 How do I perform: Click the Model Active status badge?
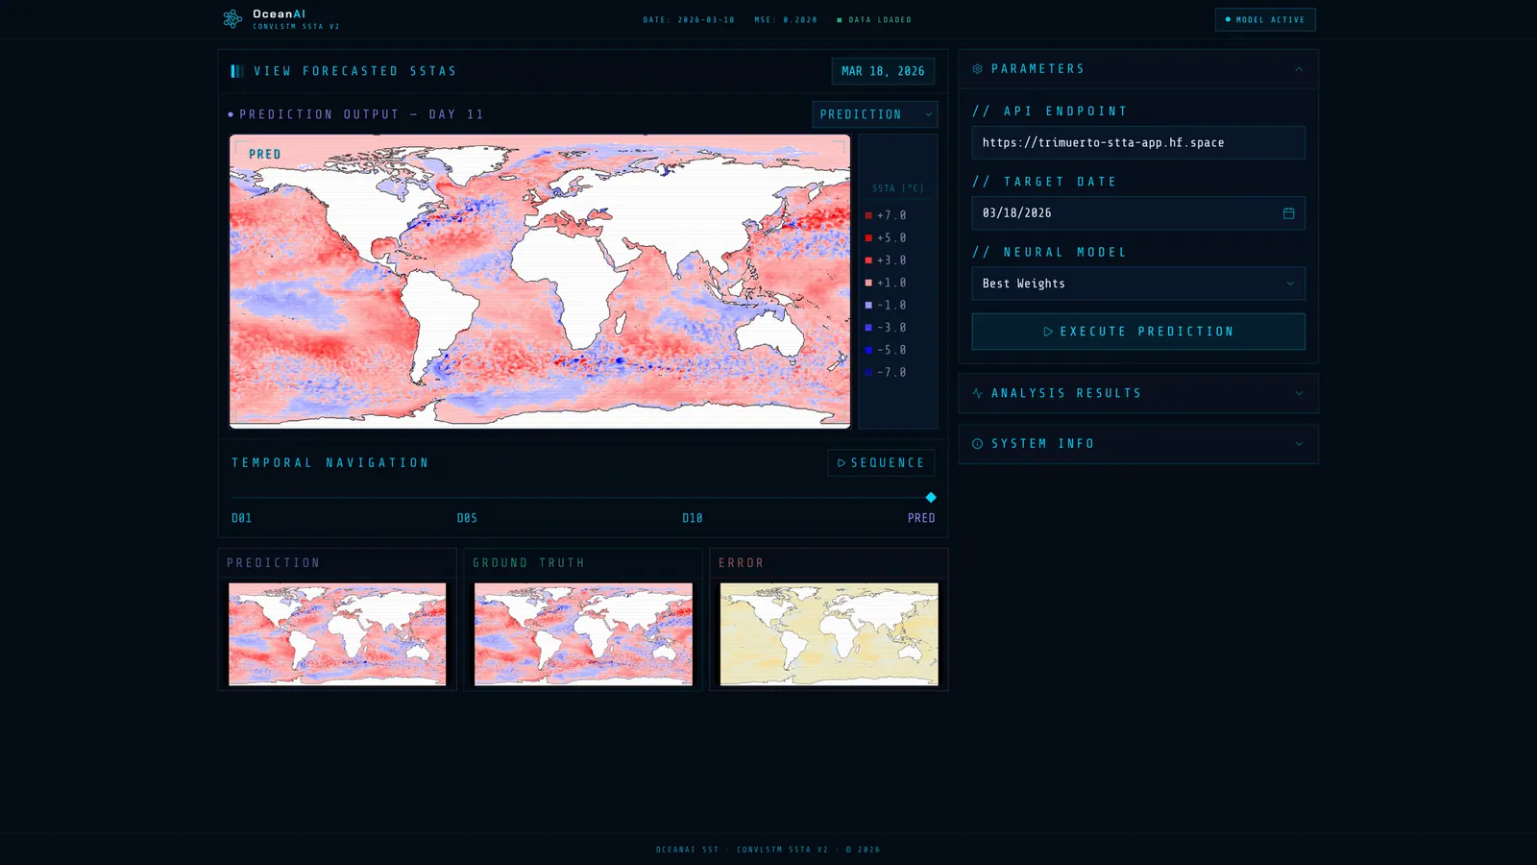tap(1265, 19)
